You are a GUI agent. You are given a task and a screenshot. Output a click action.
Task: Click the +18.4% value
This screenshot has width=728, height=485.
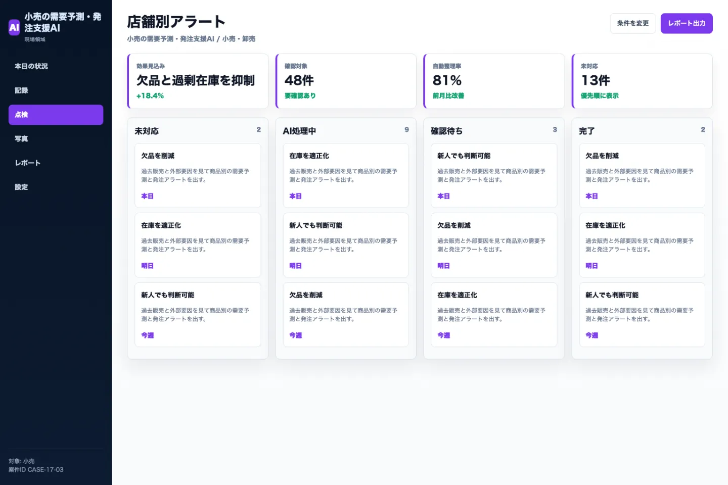[x=150, y=95]
